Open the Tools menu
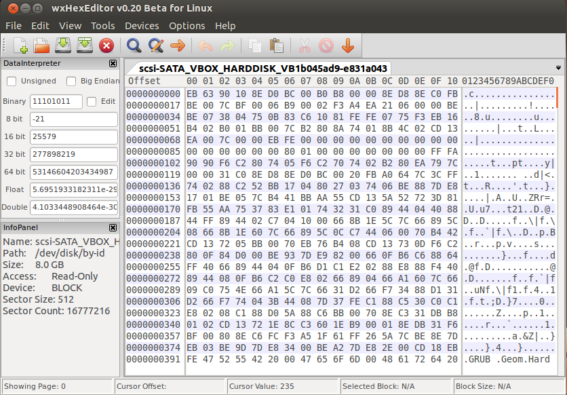This screenshot has width=567, height=395. pos(102,26)
